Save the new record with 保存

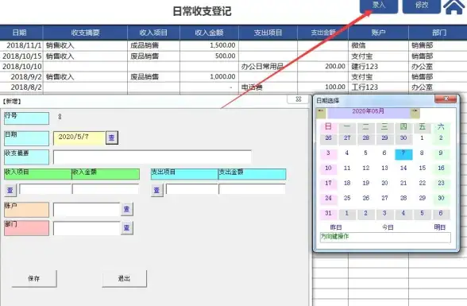point(34,278)
